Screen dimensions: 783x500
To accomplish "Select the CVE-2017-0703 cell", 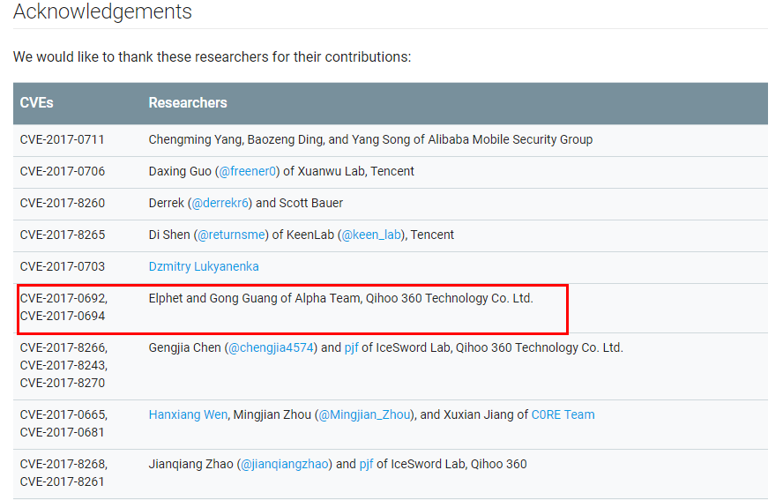I will pos(63,266).
